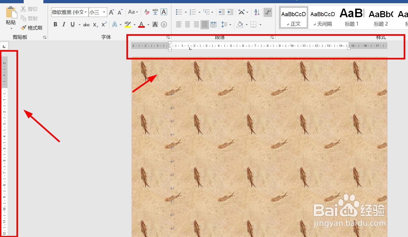Apply yellow text highlight color
Screen dimensions: 408x237
pos(128,24)
